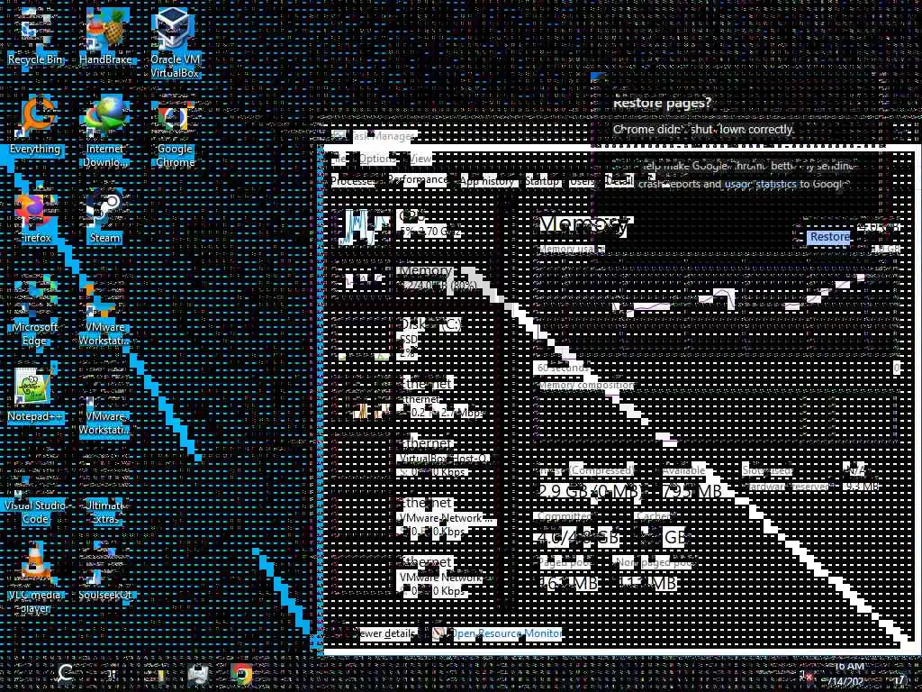Click Restore in the Chrome restore pages popup

click(x=829, y=237)
